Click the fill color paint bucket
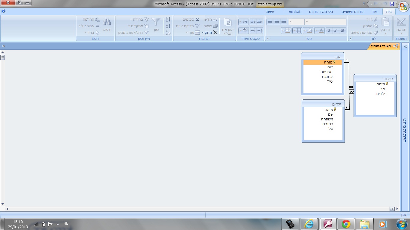Viewport: 410px width, 230px height. [310, 31]
